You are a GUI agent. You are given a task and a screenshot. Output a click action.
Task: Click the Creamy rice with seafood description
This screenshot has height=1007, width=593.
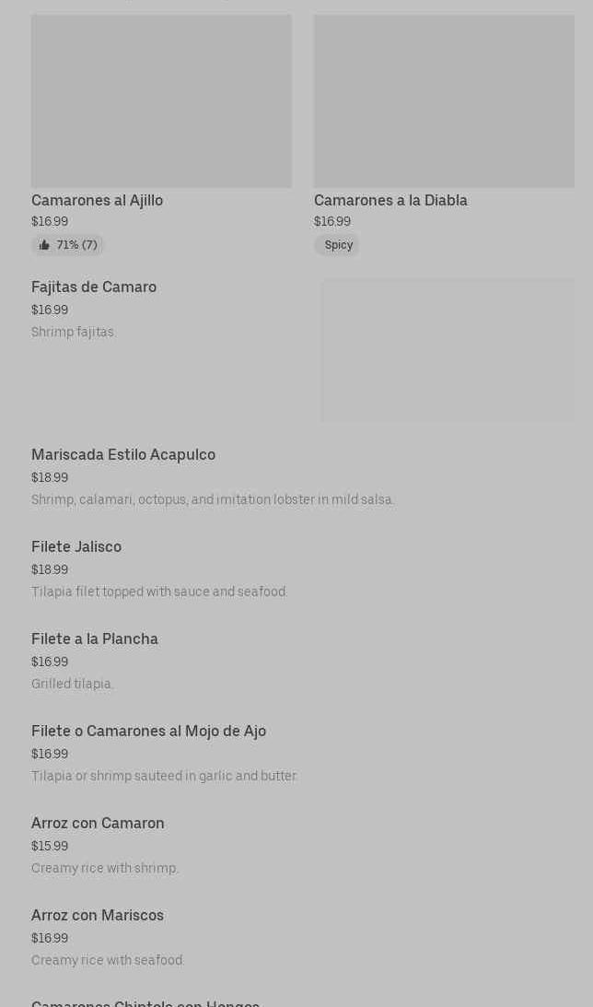108,960
